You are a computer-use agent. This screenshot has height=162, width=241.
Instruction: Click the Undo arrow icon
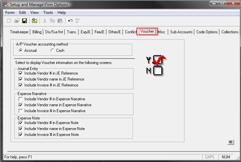(70, 21)
